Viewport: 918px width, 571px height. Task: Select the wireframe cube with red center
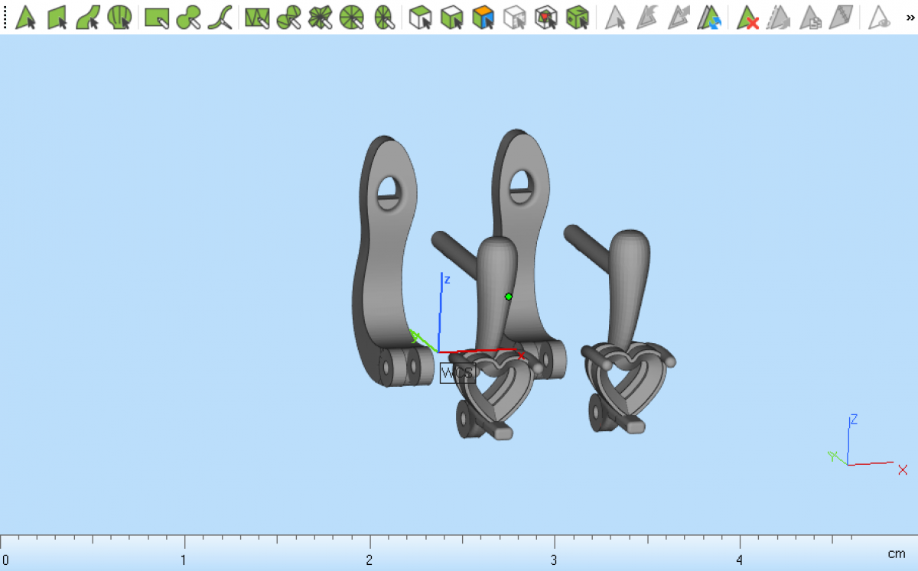click(545, 17)
